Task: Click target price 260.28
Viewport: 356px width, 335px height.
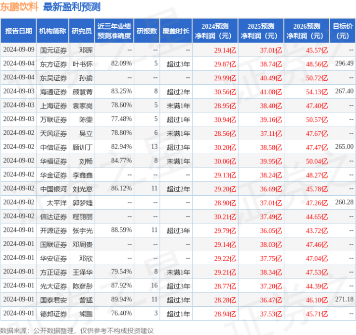Action: 344,202
